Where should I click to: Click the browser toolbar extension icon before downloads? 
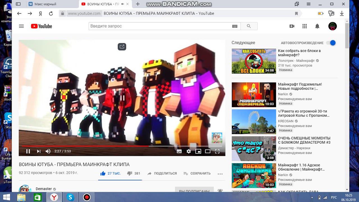click(x=332, y=13)
